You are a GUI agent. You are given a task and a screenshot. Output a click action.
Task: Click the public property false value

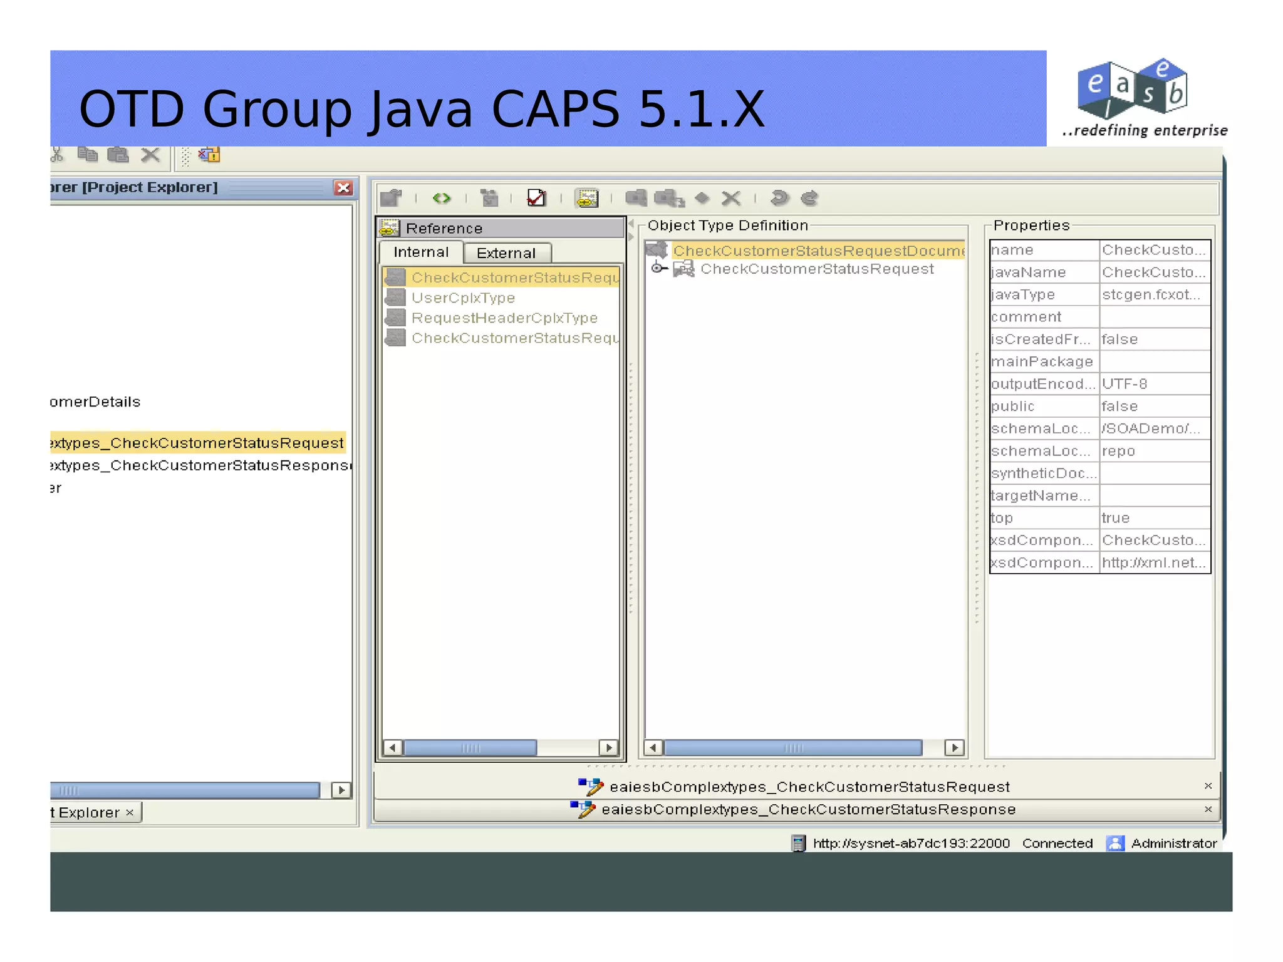click(x=1155, y=406)
